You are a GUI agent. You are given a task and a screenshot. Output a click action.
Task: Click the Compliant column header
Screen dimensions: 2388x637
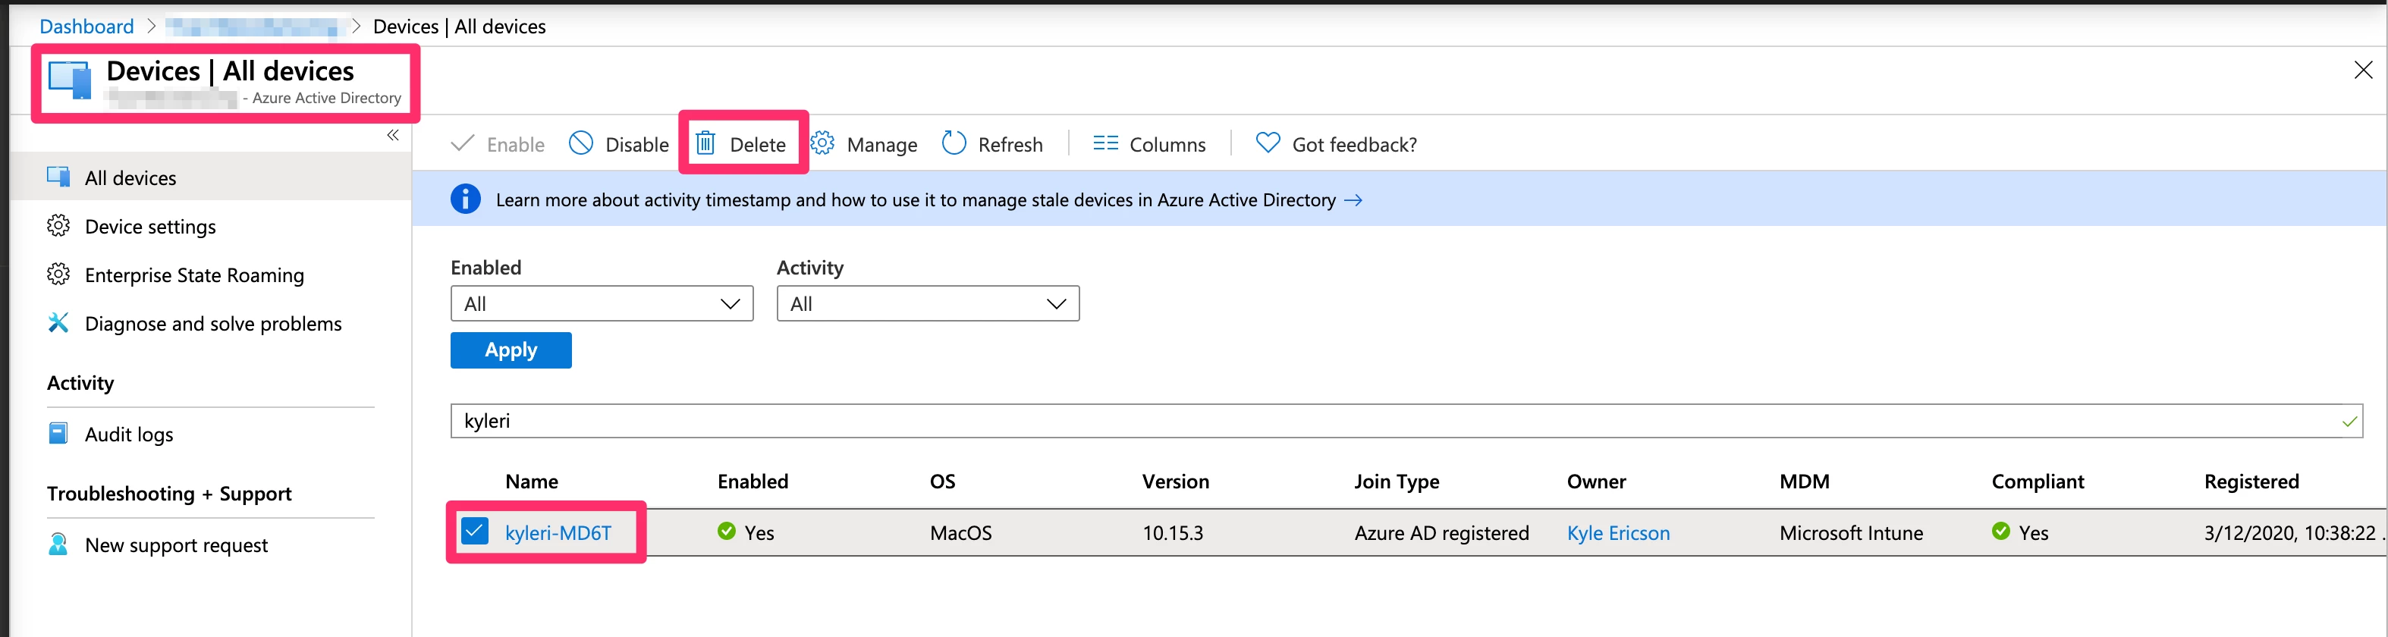click(2038, 482)
